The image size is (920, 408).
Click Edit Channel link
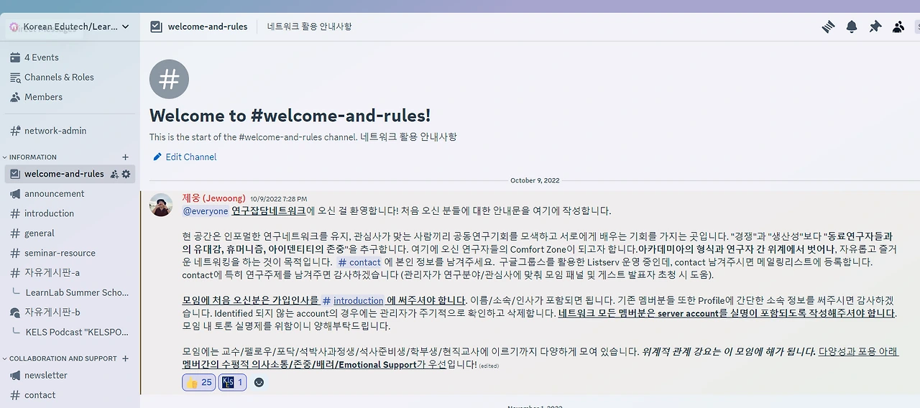(x=184, y=157)
